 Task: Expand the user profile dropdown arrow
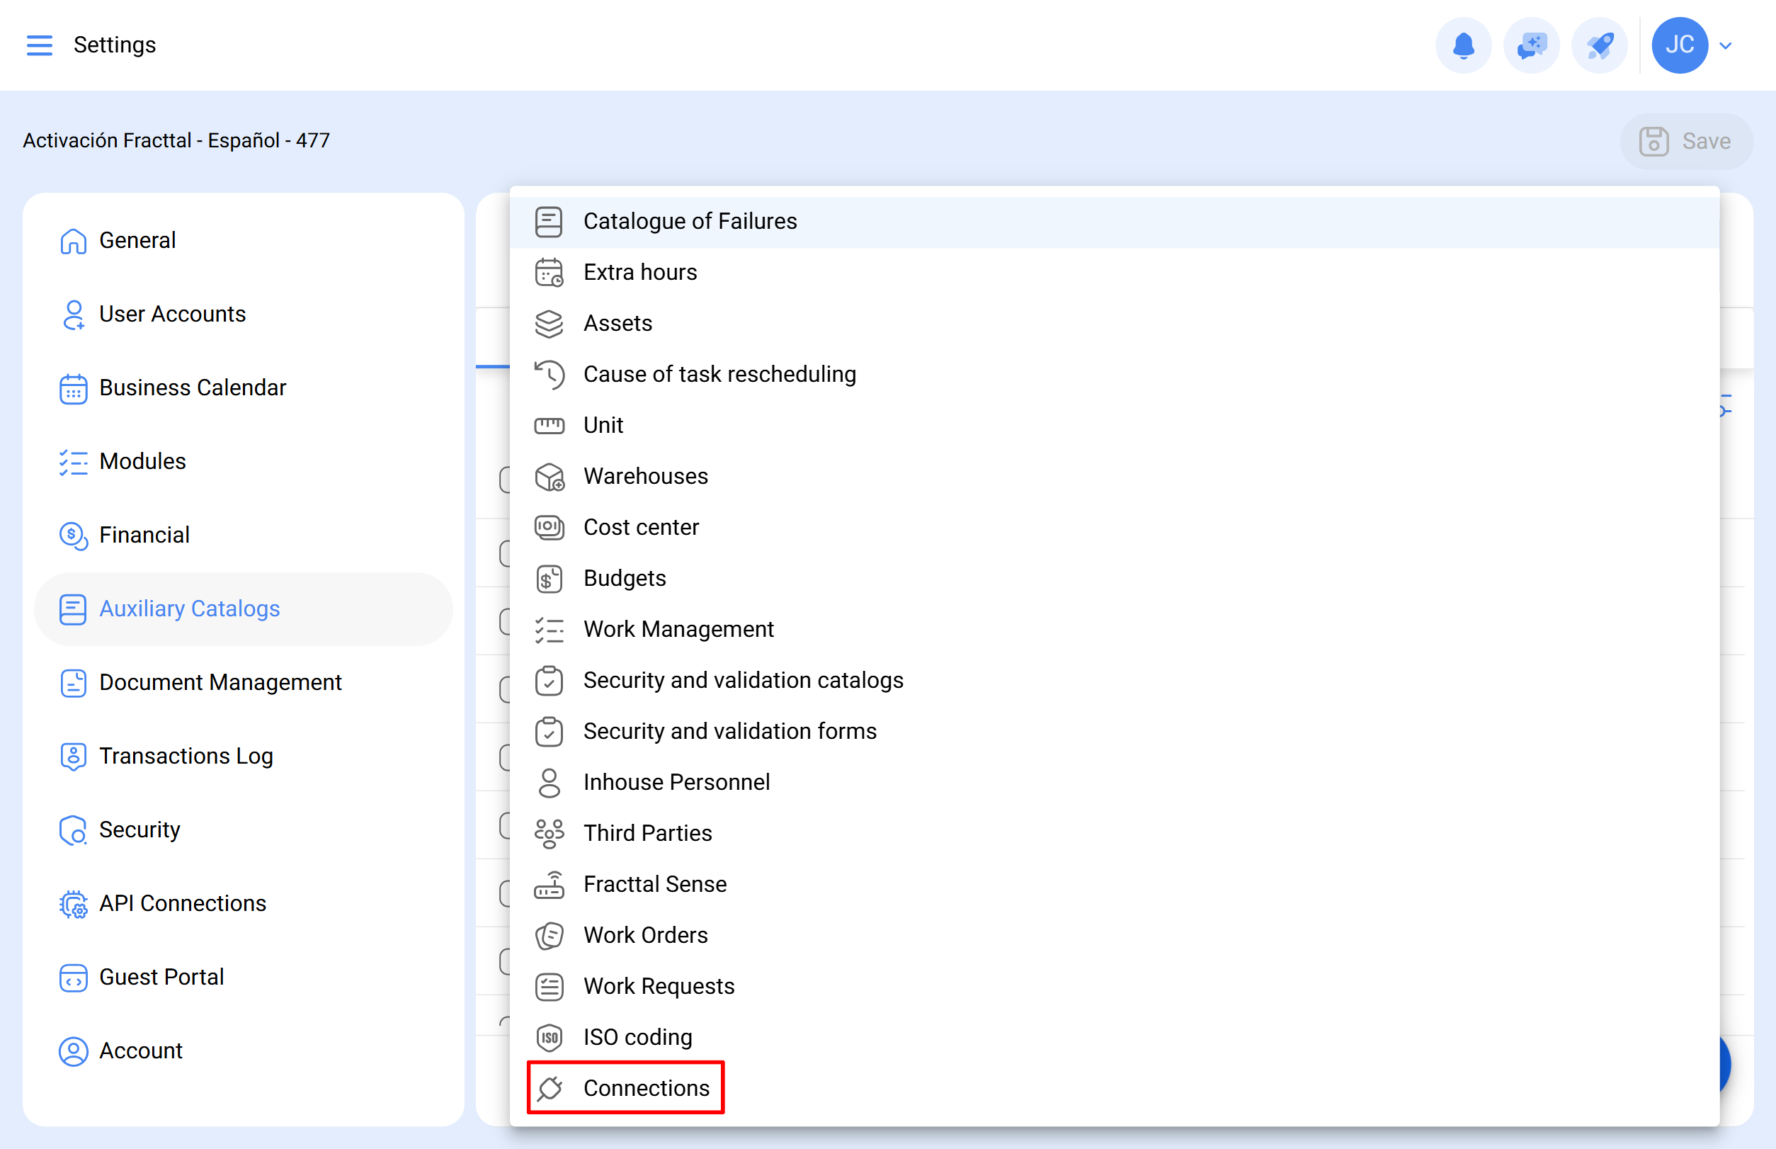point(1725,45)
